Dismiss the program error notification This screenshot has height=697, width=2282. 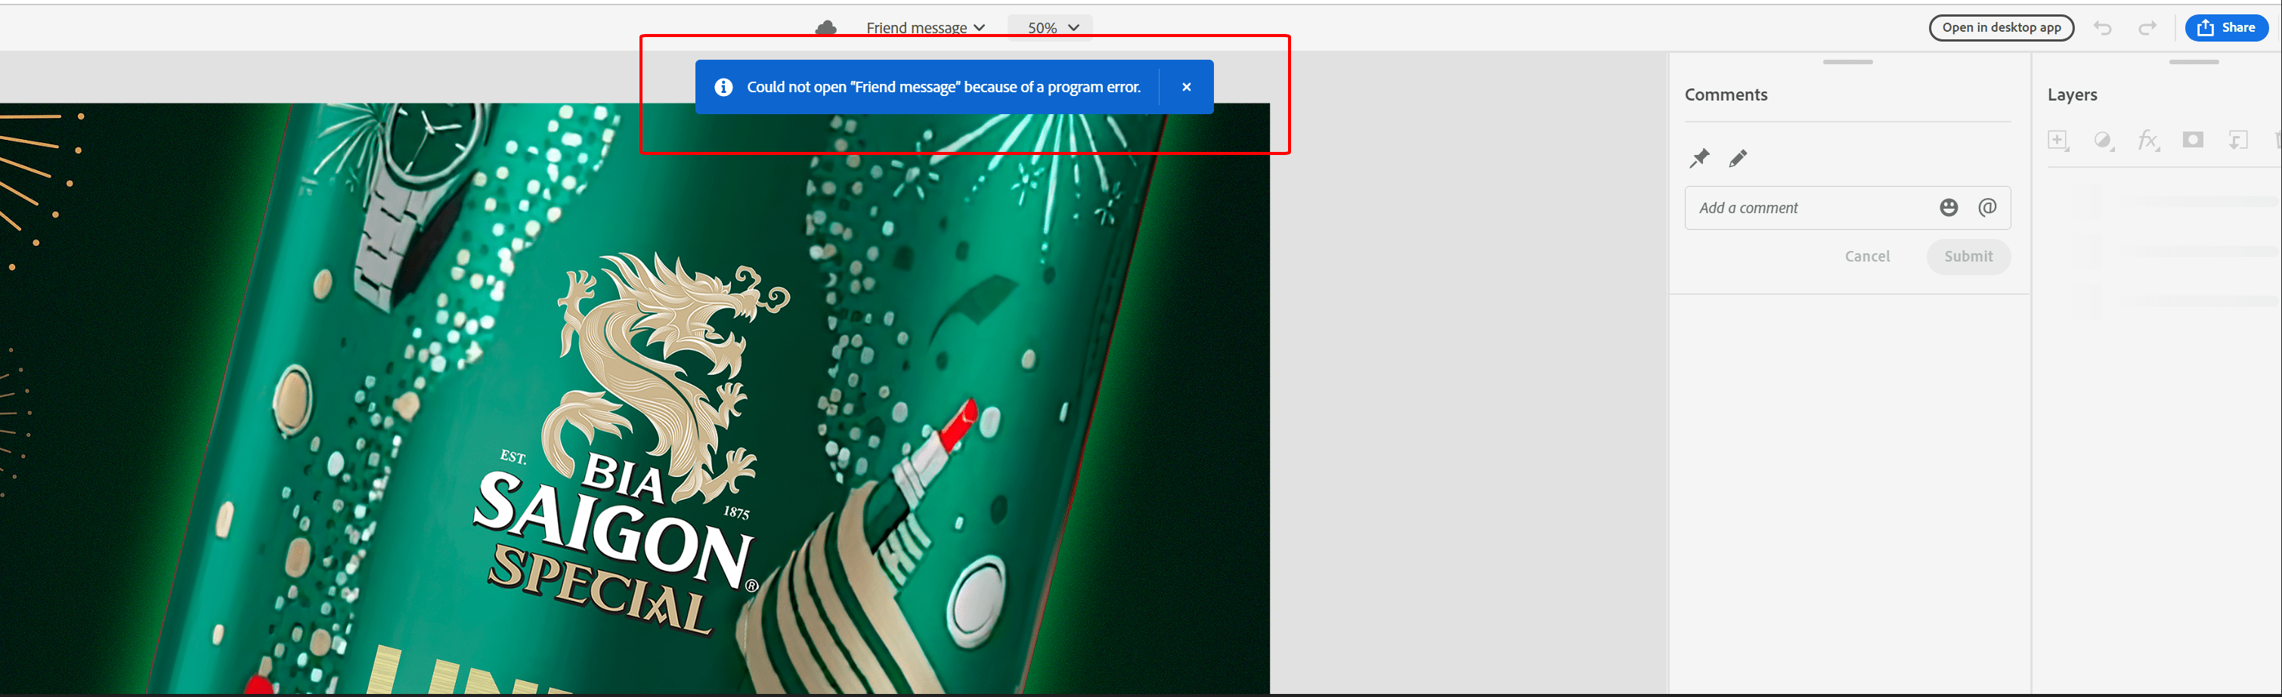1186,87
